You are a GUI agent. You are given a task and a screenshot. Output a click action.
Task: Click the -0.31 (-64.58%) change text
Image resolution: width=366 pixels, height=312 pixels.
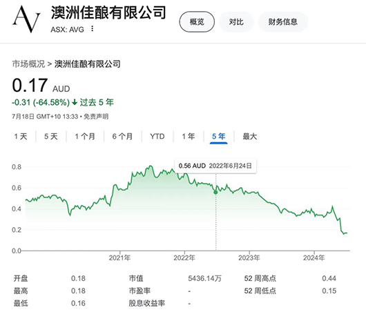41,102
